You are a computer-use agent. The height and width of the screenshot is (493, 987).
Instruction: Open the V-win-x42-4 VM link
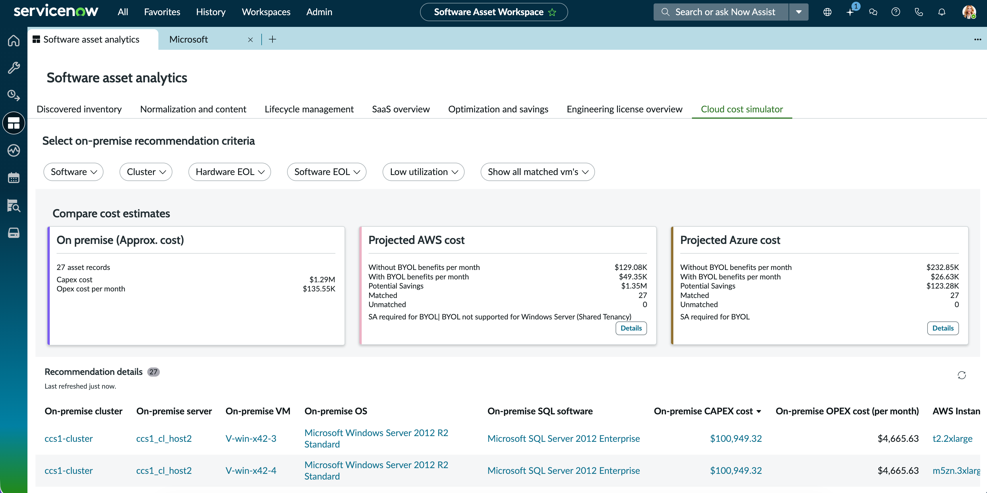(x=251, y=471)
